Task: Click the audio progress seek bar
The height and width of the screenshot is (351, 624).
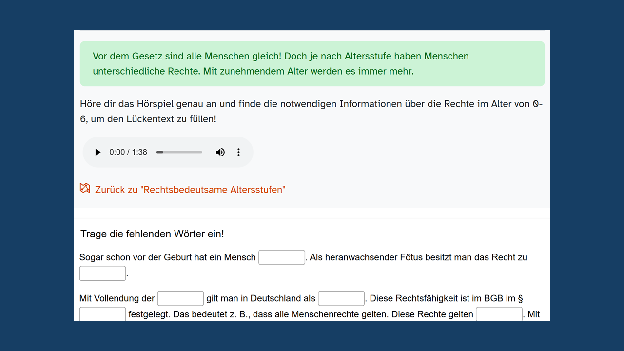Action: [x=179, y=152]
